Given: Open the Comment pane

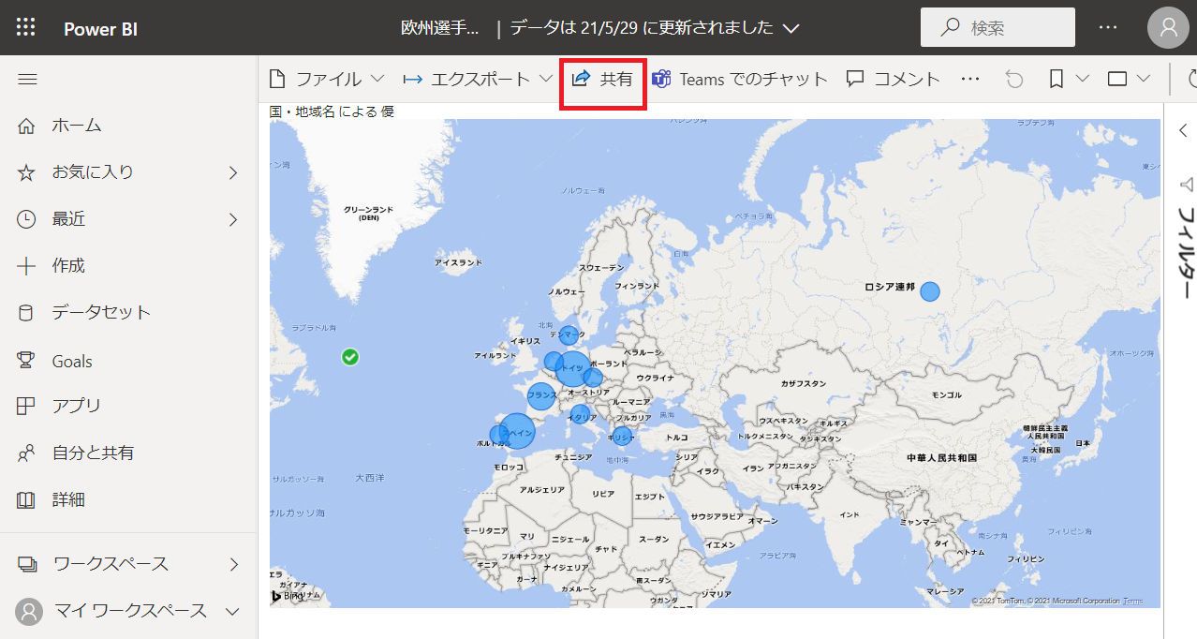Looking at the screenshot, I should pos(893,80).
